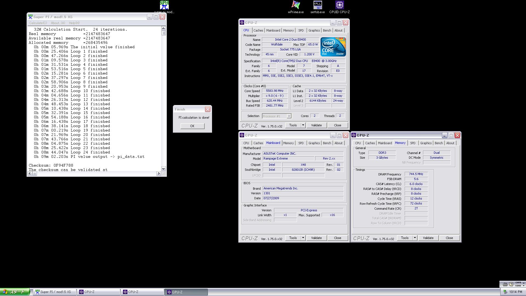The height and width of the screenshot is (296, 526).
Task: Click the Checksum: 0F94F788 line
Action: (x=51, y=166)
